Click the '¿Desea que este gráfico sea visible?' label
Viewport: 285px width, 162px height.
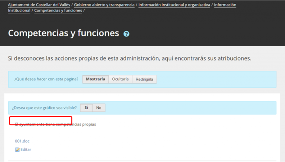click(44, 108)
